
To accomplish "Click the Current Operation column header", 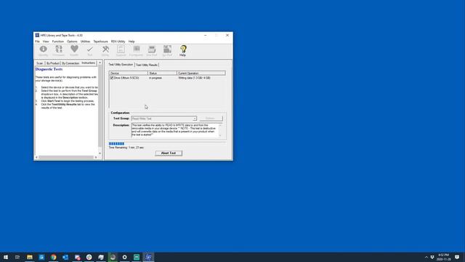I will [x=201, y=73].
